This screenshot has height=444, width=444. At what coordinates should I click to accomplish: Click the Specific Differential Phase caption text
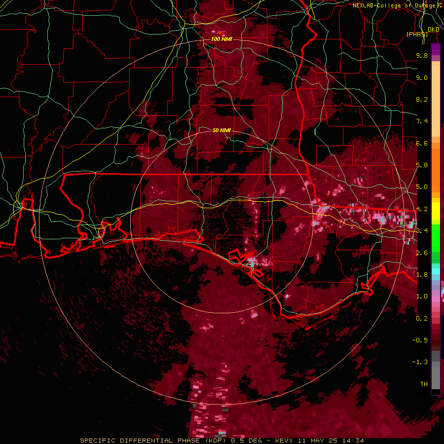click(222, 441)
